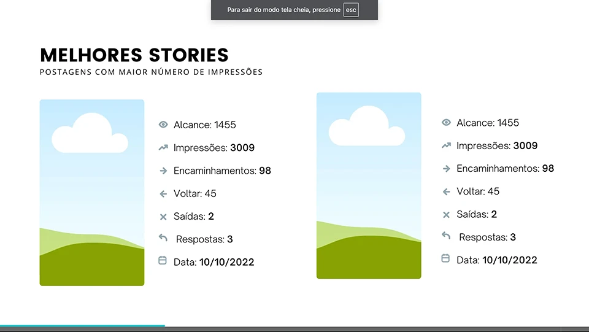Image resolution: width=589 pixels, height=332 pixels.
Task: Select the right story thumbnail image
Action: coord(369,185)
